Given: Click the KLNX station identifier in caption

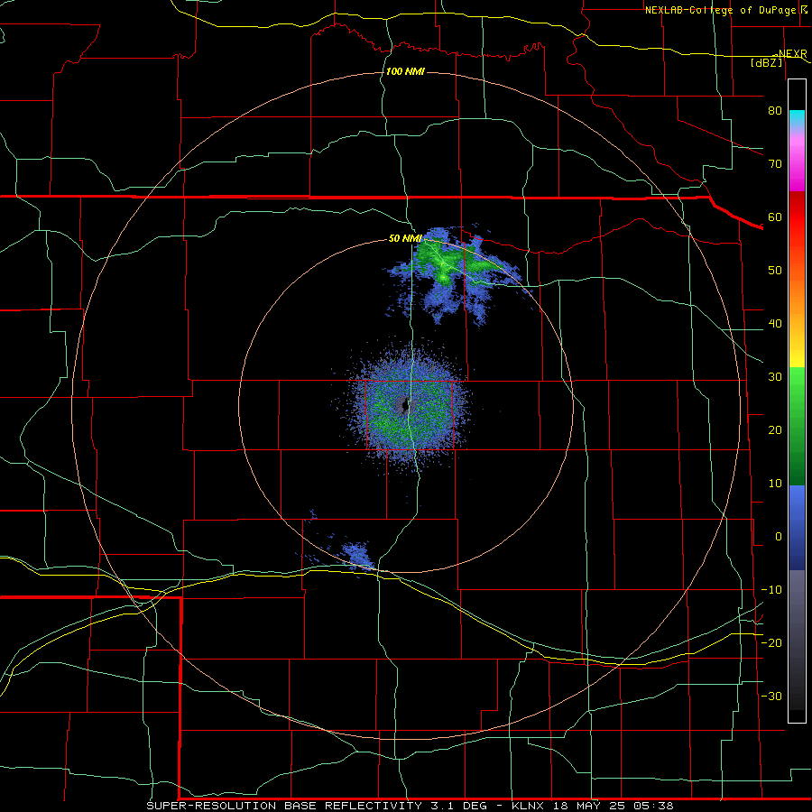Looking at the screenshot, I should tap(530, 806).
